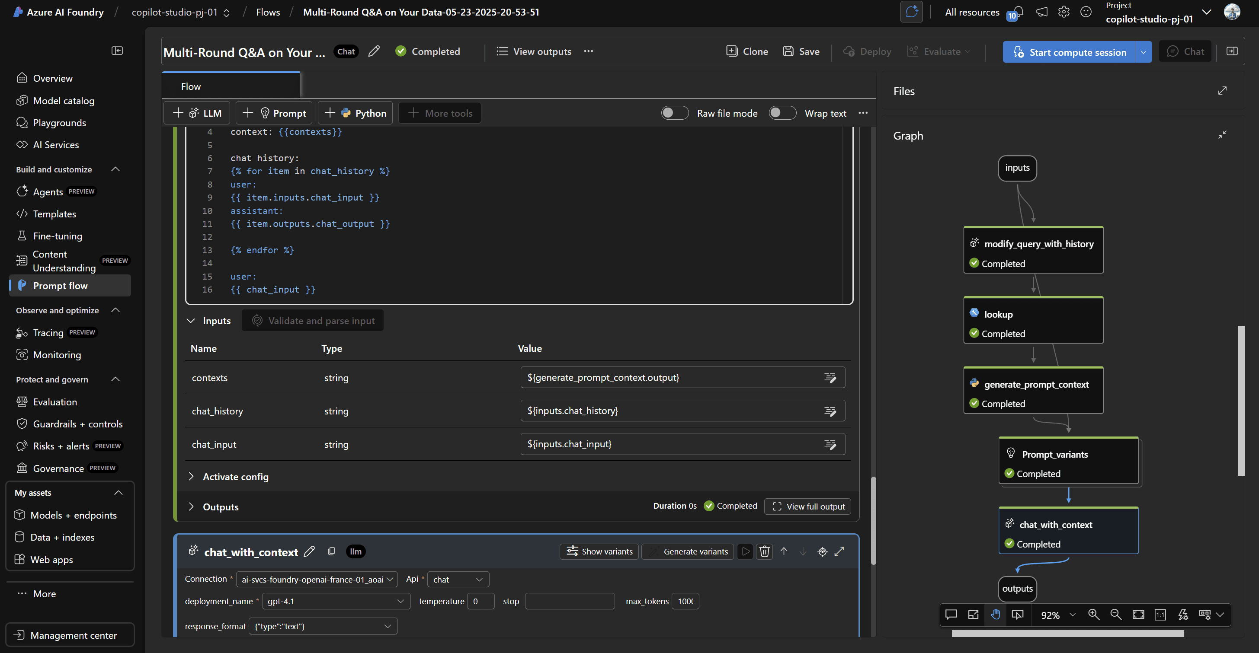The image size is (1259, 653).
Task: Reset graph zoom to 1:1
Action: pos(1160,615)
